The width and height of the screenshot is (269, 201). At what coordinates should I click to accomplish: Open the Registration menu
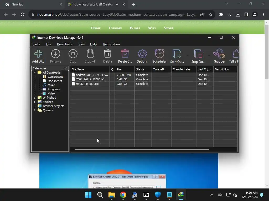coord(111,44)
